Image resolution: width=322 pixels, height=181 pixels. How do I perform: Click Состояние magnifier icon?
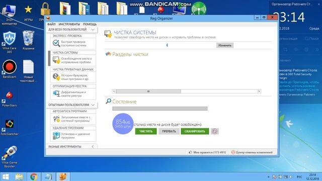pos(108,101)
